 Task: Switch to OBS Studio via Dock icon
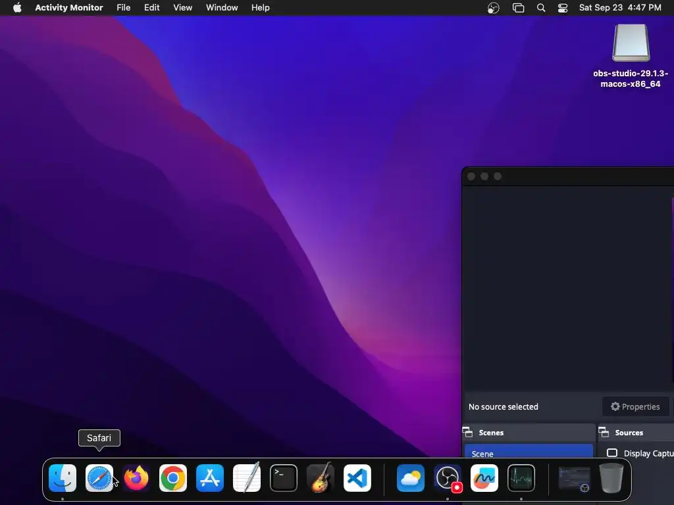(x=448, y=478)
